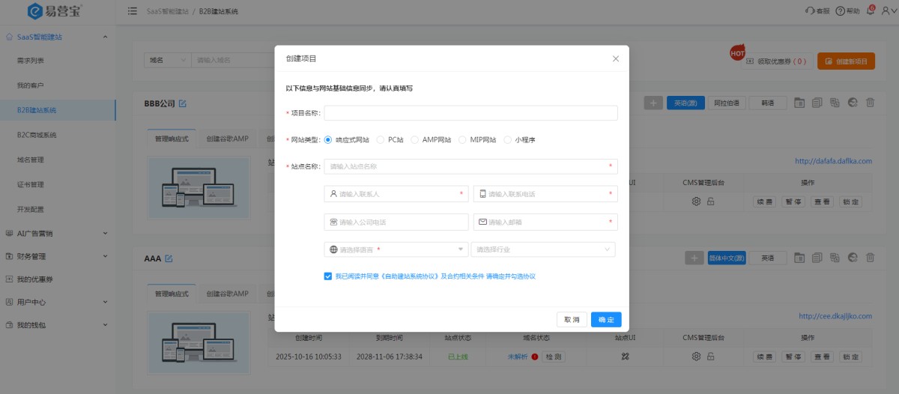
Task: Click the BBB公司 translate icon
Action: tap(835, 103)
